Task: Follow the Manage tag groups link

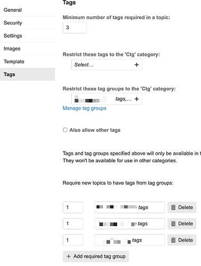Action: pyautogui.click(x=85, y=108)
